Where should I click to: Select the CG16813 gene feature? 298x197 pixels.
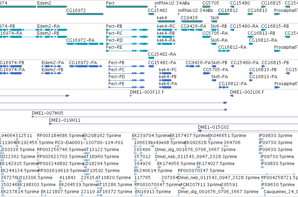pos(251,14)
